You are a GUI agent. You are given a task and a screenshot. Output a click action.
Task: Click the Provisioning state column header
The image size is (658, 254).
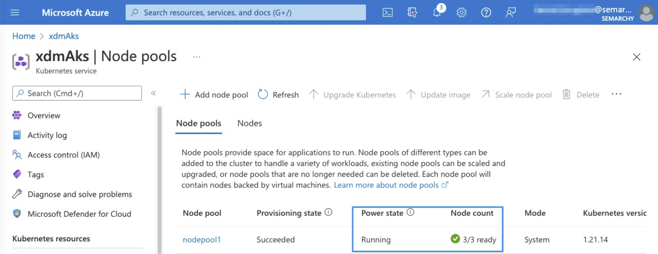coord(289,213)
